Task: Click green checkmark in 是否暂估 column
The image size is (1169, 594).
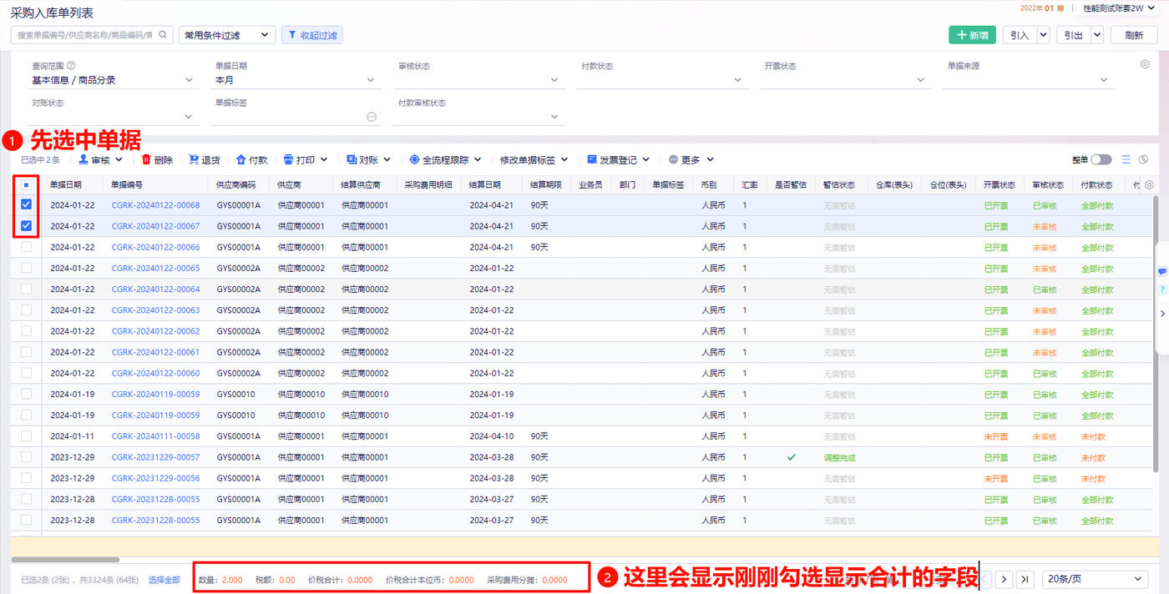Action: click(792, 457)
